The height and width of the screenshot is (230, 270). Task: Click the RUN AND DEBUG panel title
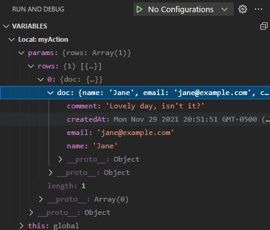(38, 9)
